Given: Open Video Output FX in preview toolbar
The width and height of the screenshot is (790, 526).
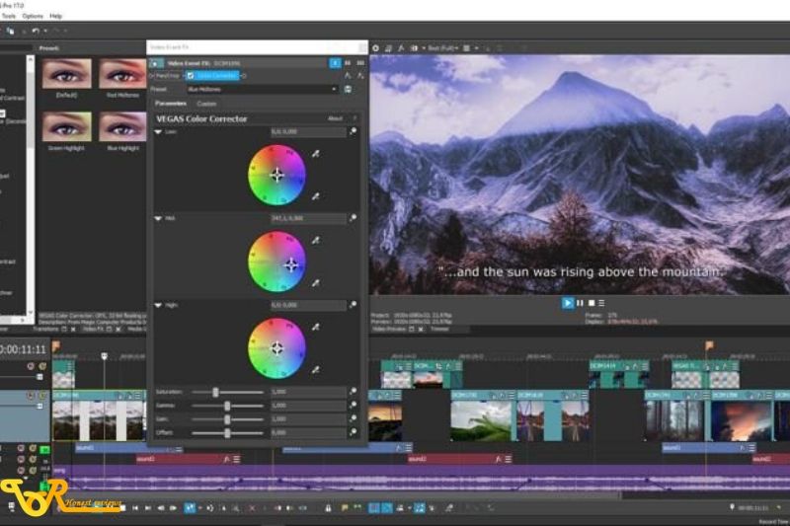Looking at the screenshot, I should (x=401, y=48).
